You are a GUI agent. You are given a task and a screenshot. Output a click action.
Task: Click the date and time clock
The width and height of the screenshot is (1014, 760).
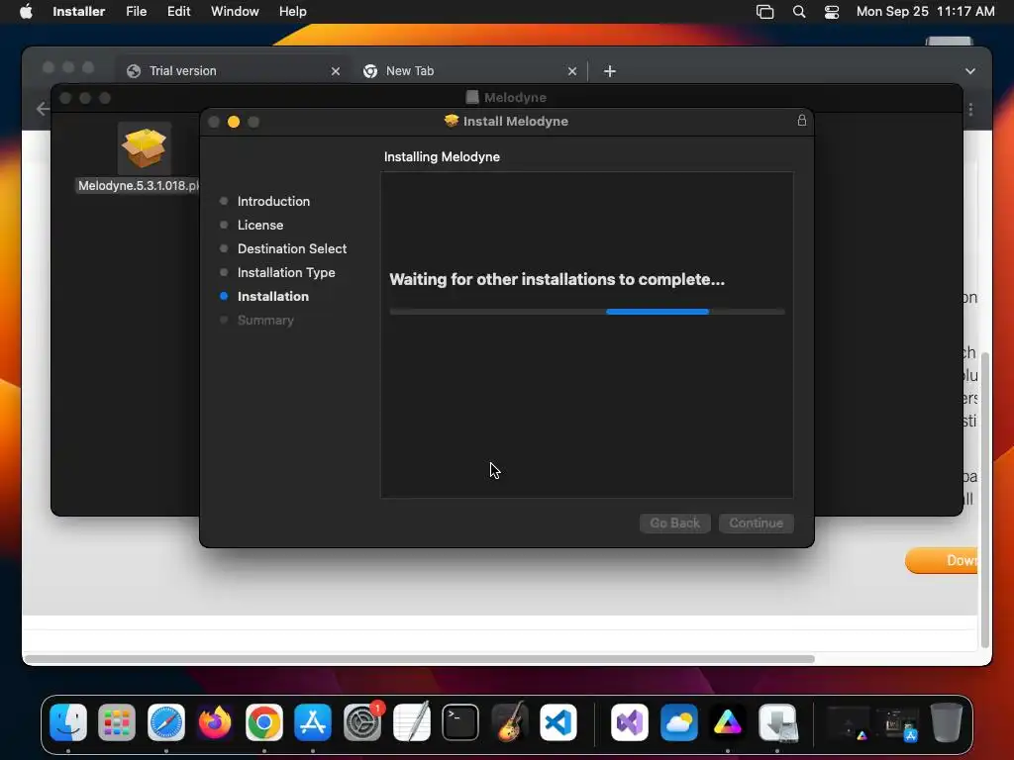[x=926, y=12]
